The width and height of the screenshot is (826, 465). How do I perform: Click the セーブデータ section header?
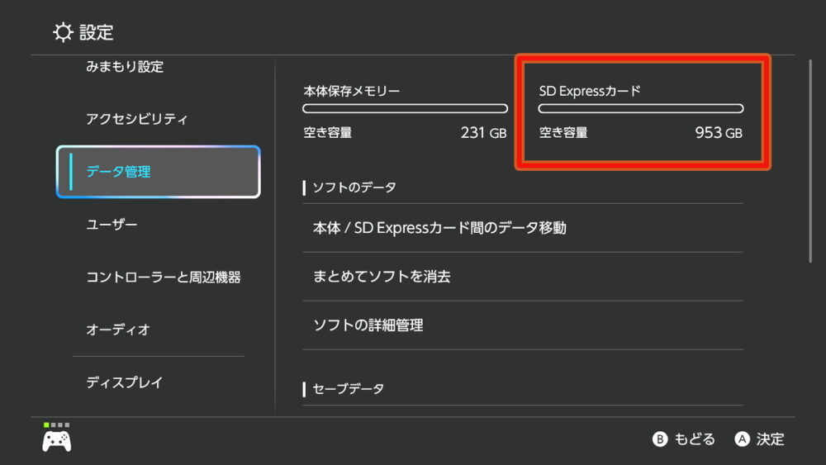348,388
